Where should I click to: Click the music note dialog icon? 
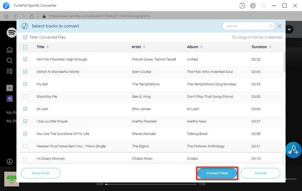(x=25, y=26)
